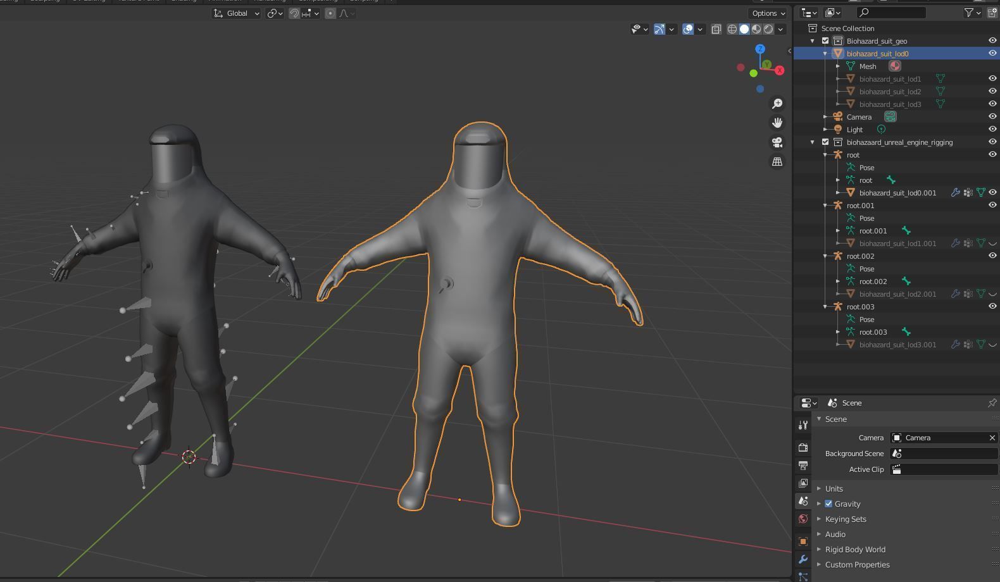Hide Camera object with eye icon
Screen dimensions: 1000x582
[x=992, y=116]
